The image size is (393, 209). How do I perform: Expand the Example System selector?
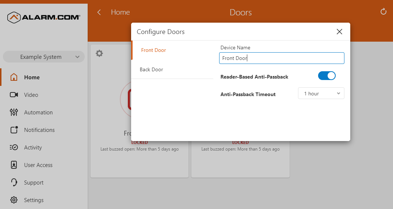click(x=44, y=57)
